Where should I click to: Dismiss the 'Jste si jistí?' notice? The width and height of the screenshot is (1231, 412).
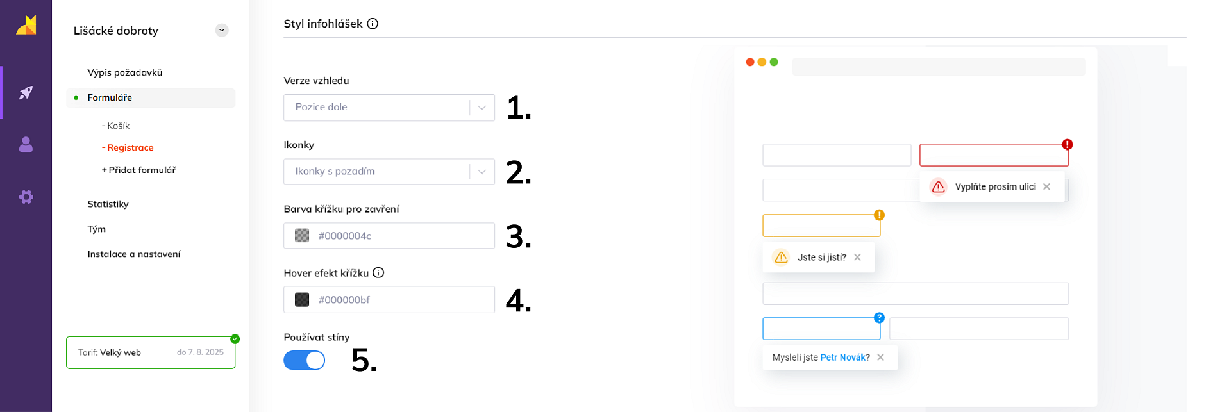(x=857, y=257)
